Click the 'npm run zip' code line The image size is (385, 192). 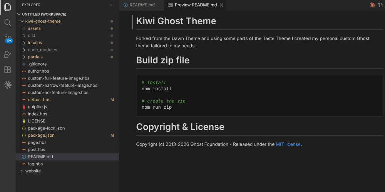tap(157, 107)
